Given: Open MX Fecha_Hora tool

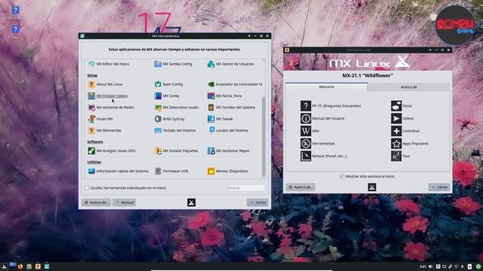Looking at the screenshot, I should [x=225, y=96].
